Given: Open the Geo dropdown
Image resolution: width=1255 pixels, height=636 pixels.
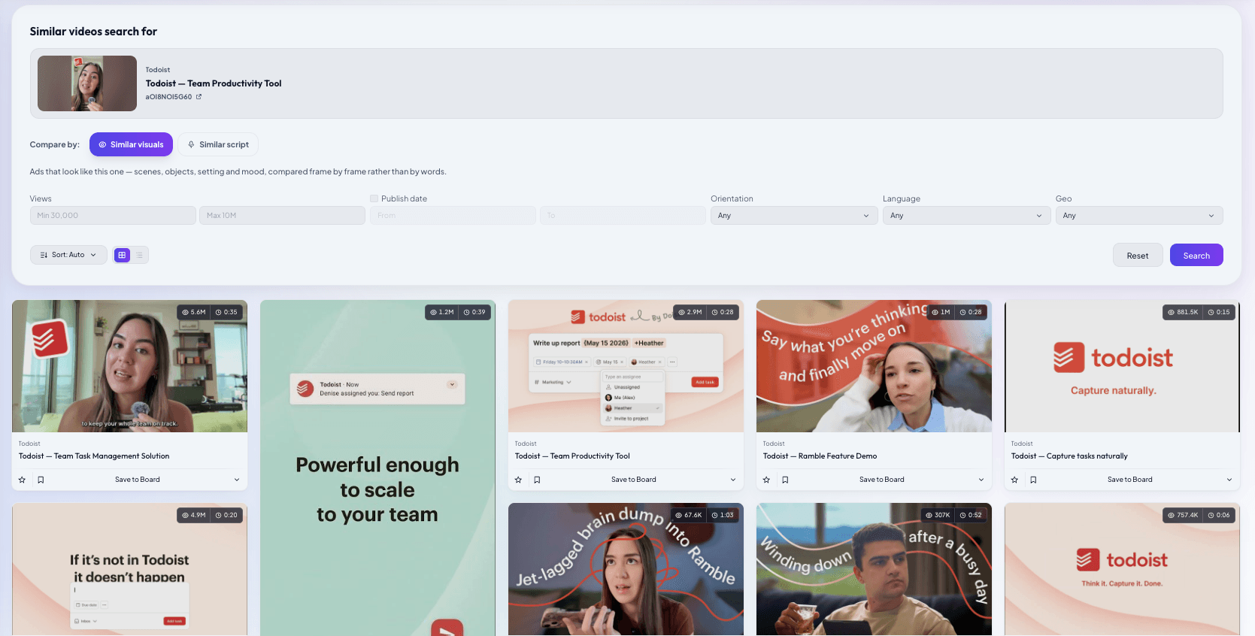Looking at the screenshot, I should point(1139,216).
